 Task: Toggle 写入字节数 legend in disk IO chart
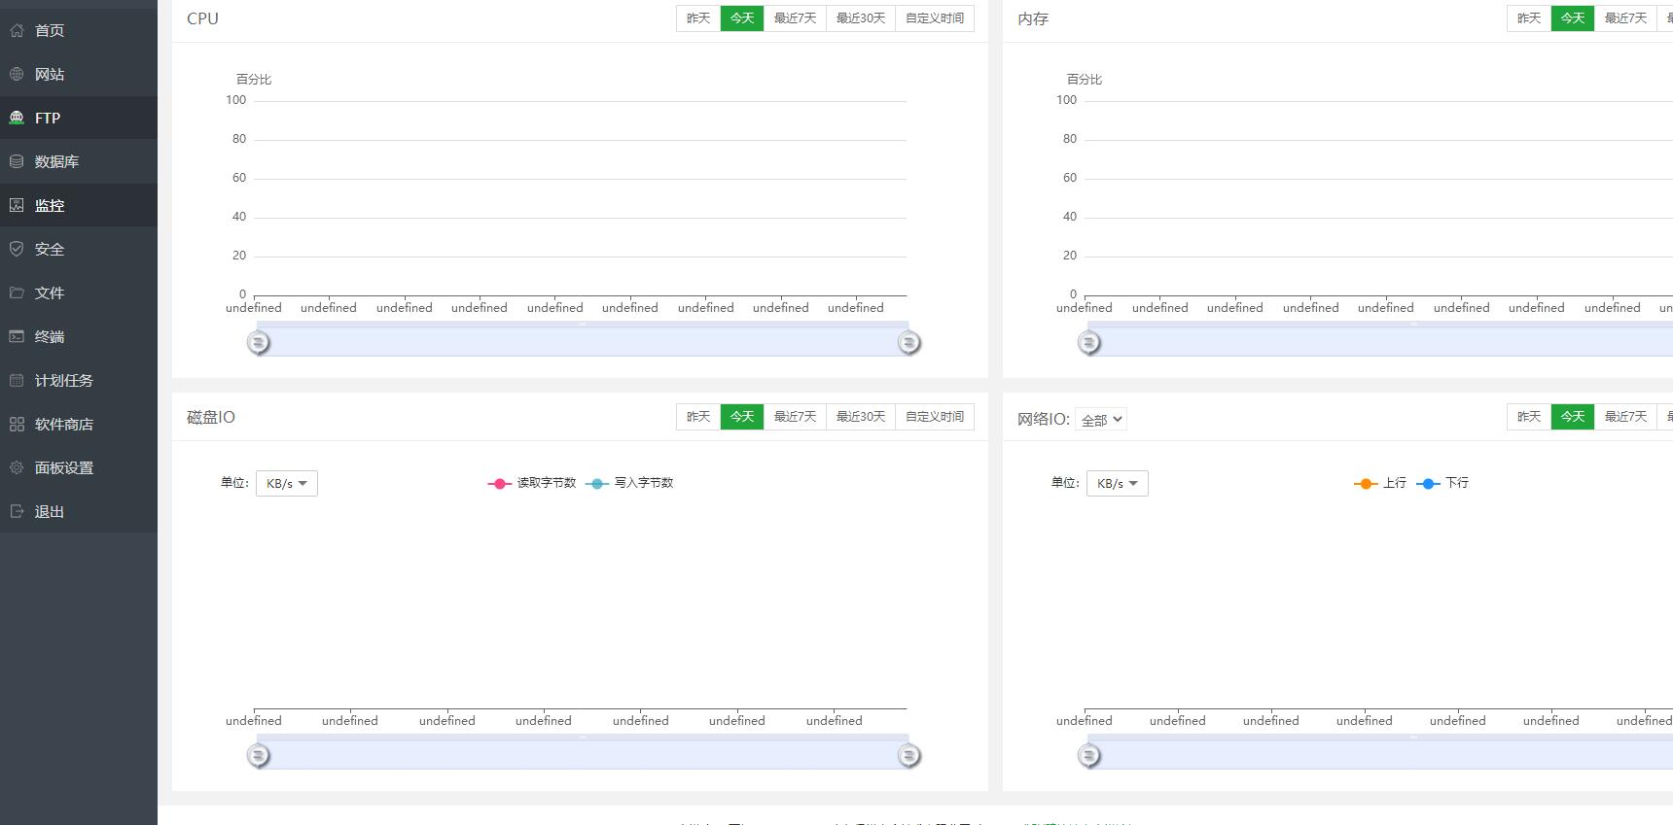[630, 483]
